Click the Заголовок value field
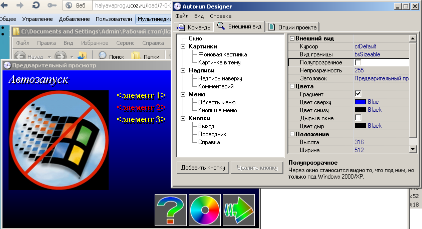This screenshot has height=229, width=422. tap(381, 78)
